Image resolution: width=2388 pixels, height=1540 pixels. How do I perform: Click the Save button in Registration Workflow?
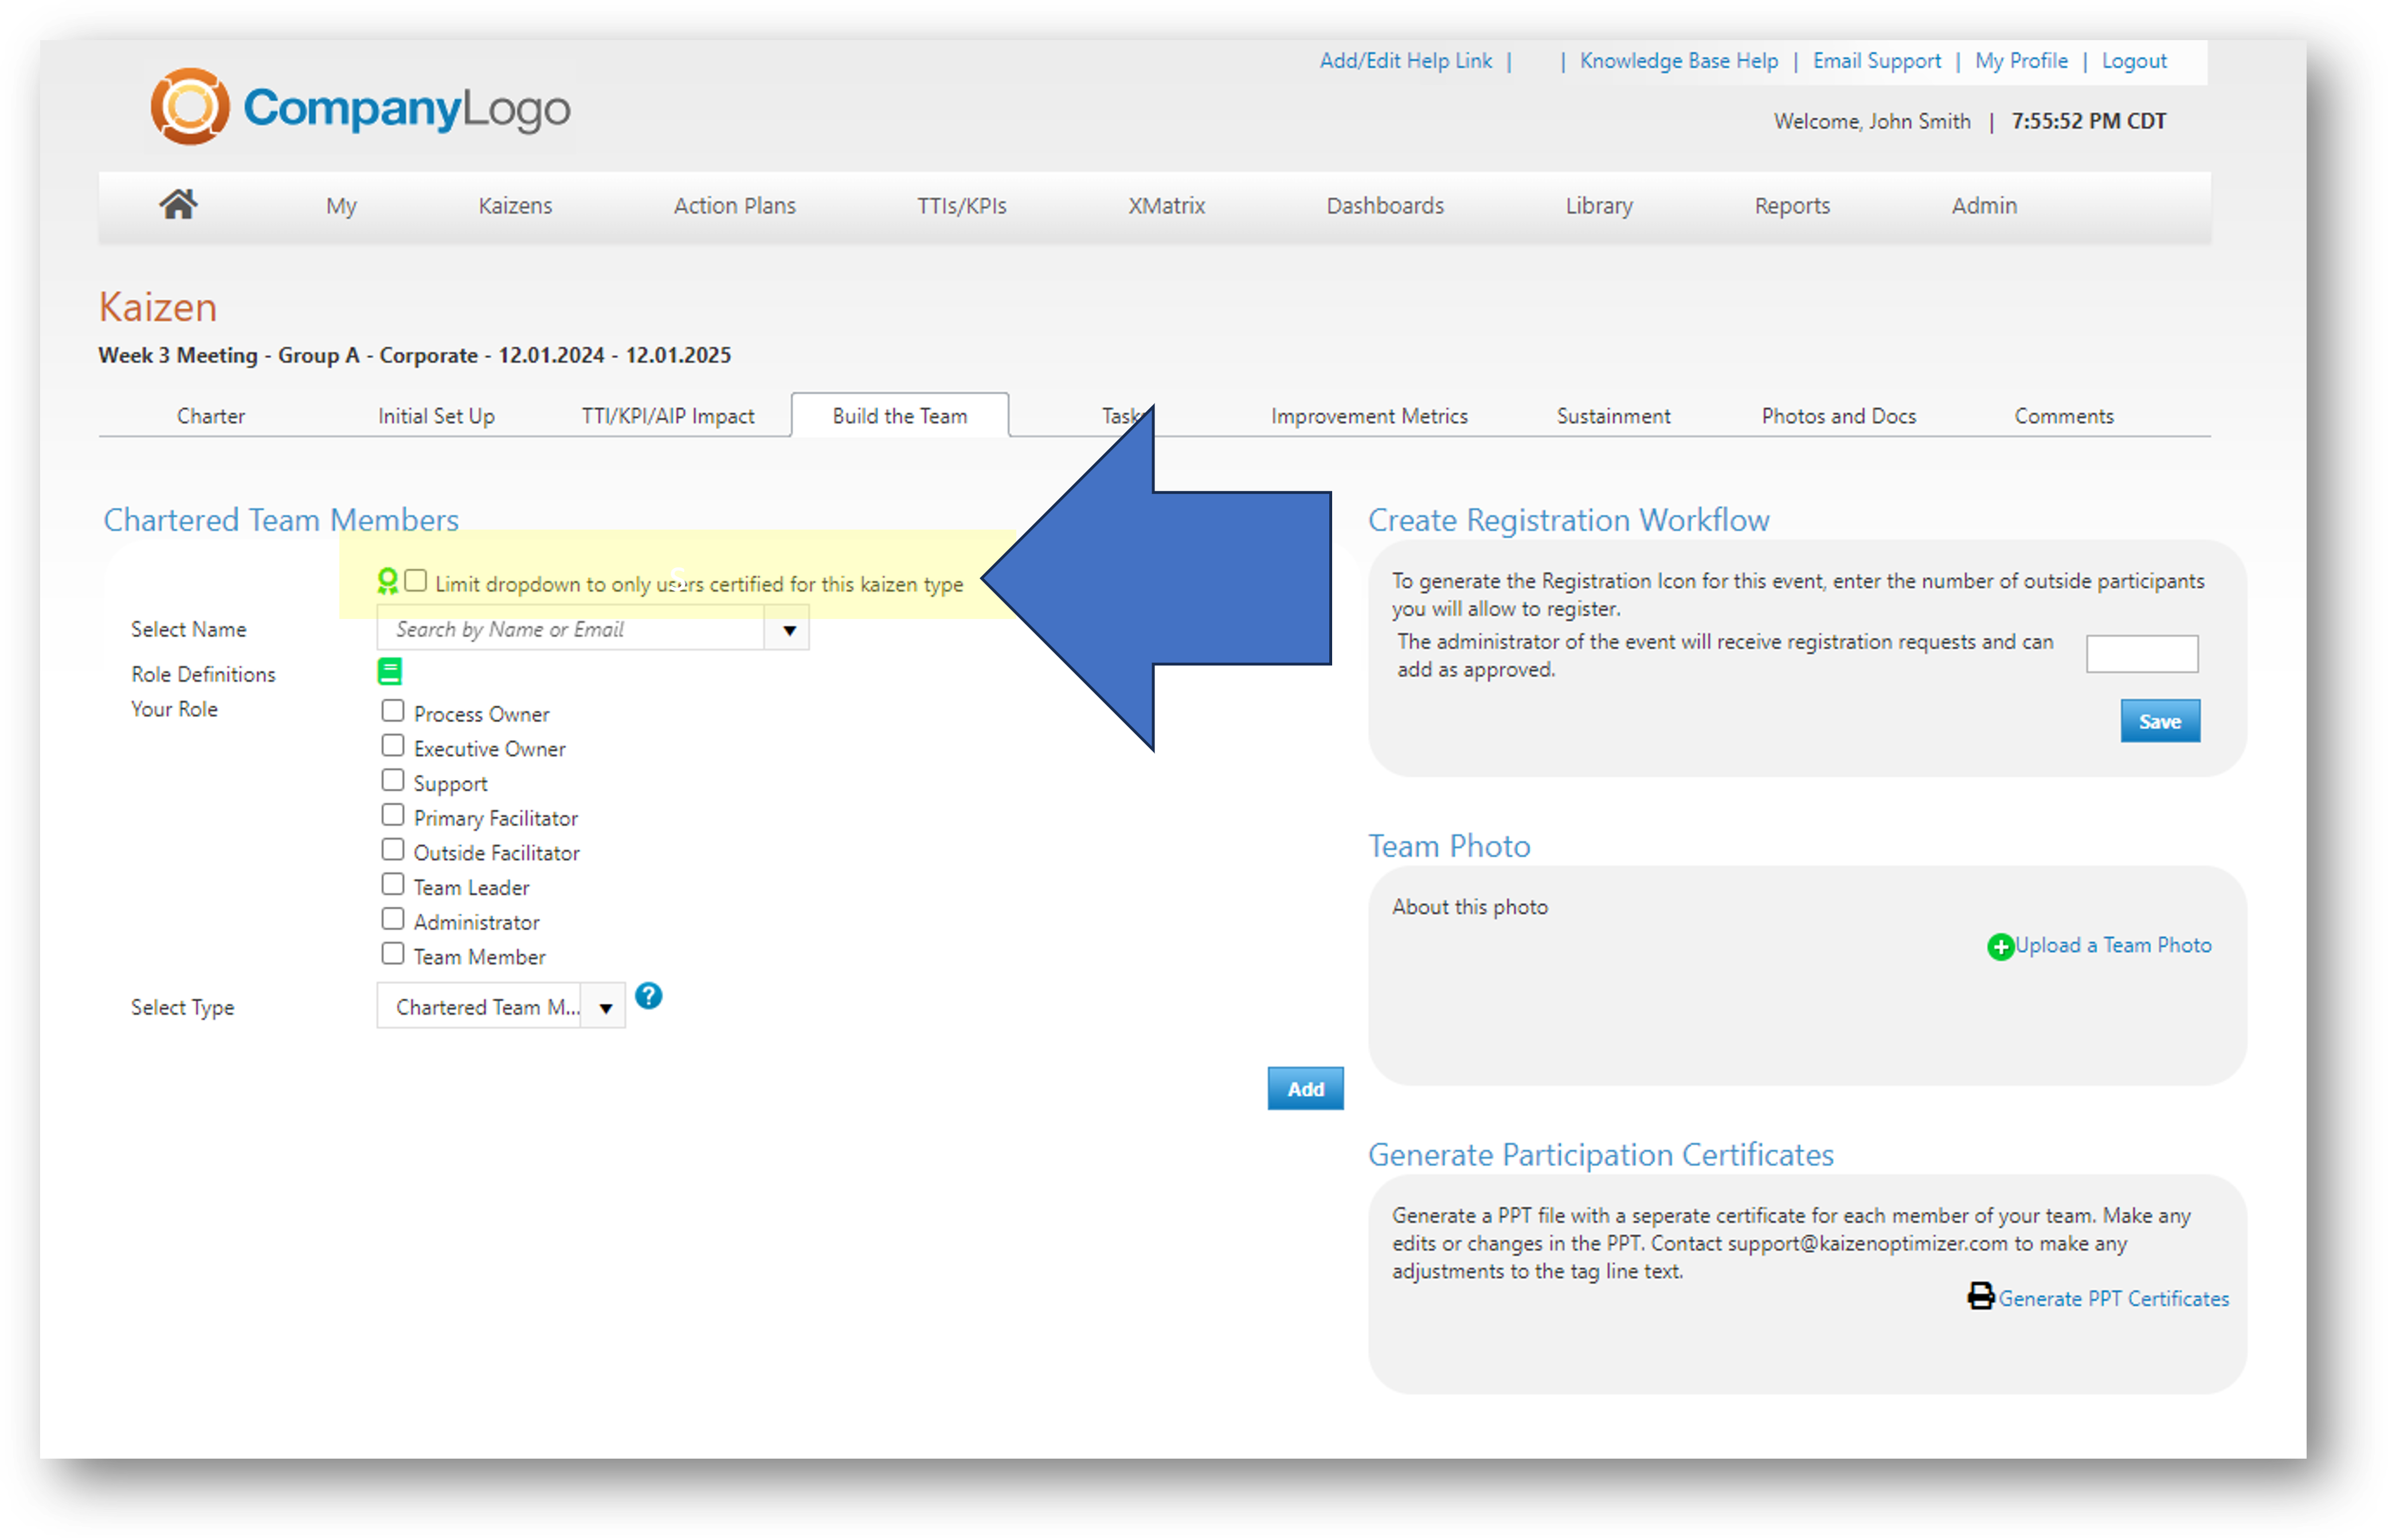click(x=2159, y=721)
